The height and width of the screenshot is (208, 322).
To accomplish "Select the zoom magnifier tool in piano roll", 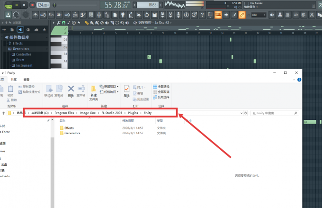I will point(122,23).
